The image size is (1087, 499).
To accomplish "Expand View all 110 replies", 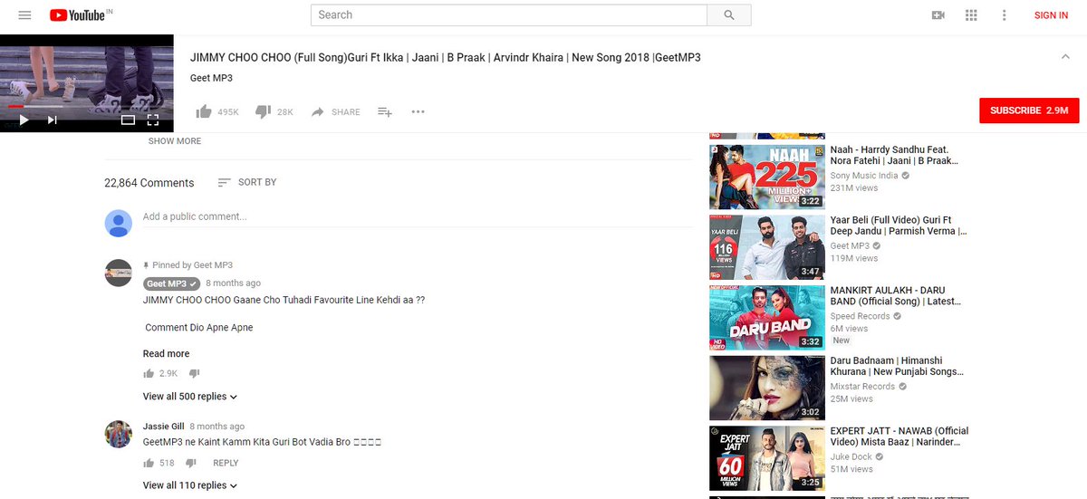I will coord(190,485).
